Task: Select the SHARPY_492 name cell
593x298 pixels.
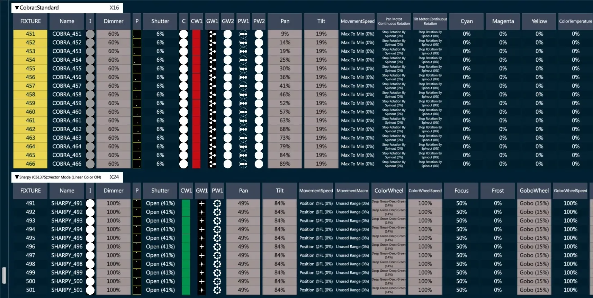Action: (67, 212)
